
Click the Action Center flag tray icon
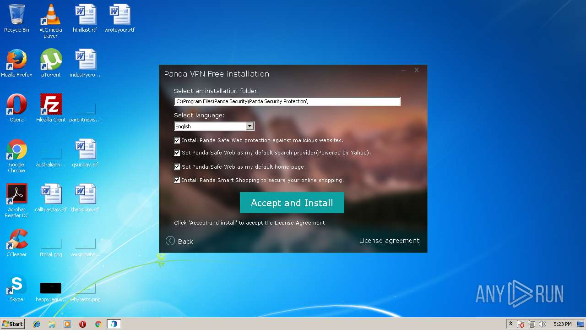pyautogui.click(x=521, y=324)
